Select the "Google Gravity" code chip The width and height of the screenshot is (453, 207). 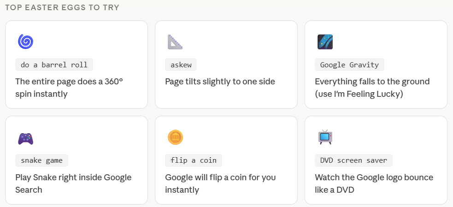pos(349,65)
